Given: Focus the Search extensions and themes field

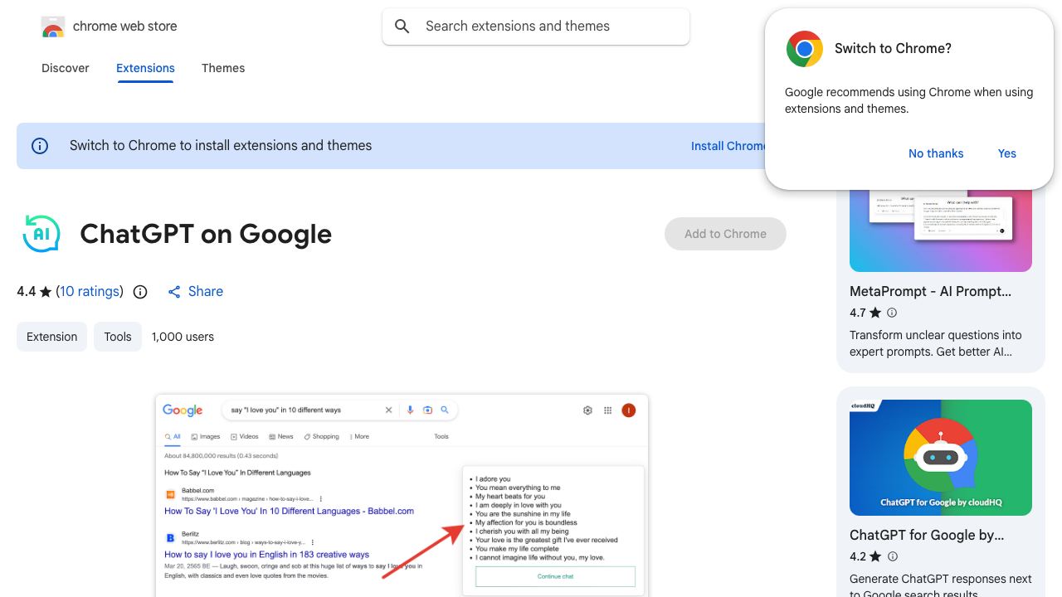Looking at the screenshot, I should 536,27.
